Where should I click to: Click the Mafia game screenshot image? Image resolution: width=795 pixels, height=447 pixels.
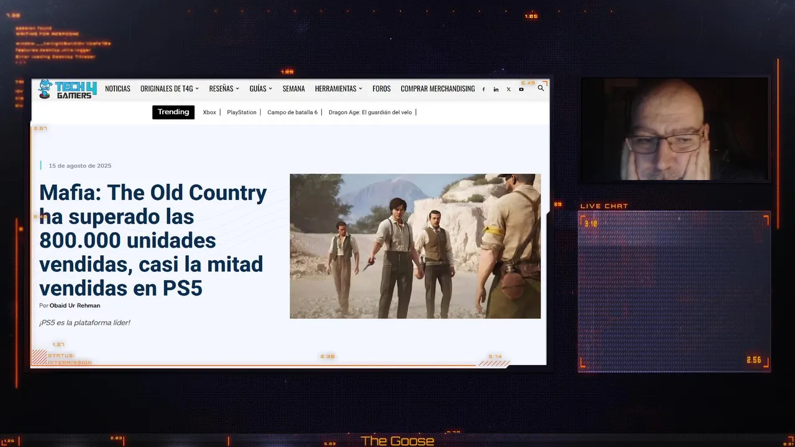(x=415, y=246)
